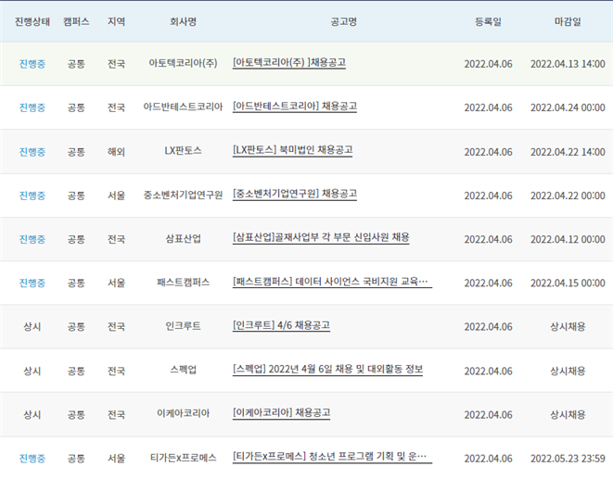Open the [이케아코리아] 채용공고 link
Screen dimensions: 613x479
click(x=282, y=413)
